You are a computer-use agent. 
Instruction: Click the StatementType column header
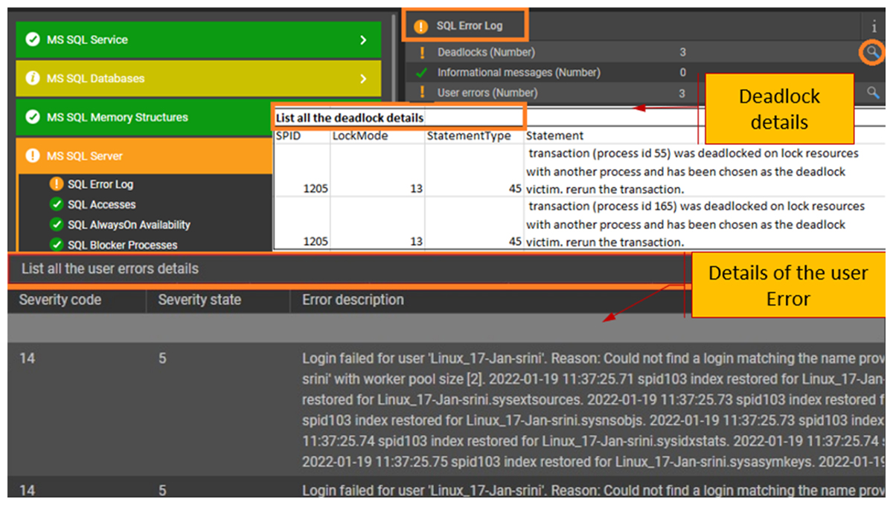(x=469, y=135)
